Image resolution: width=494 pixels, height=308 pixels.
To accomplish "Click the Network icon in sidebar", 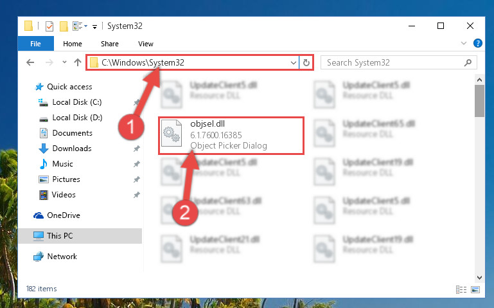I will click(x=39, y=257).
